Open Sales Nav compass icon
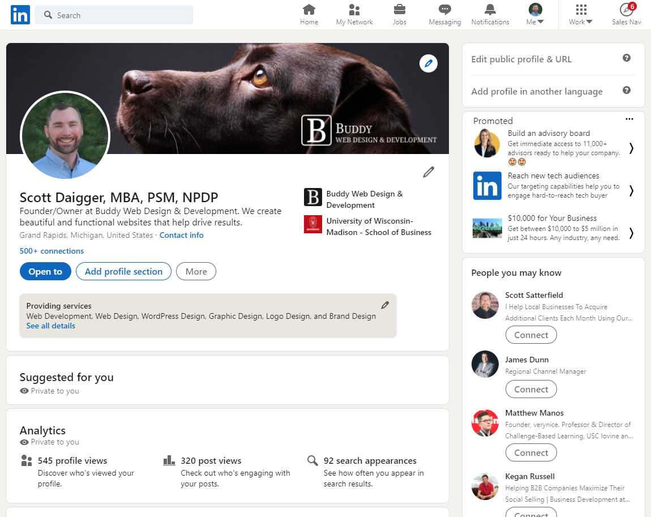The height and width of the screenshot is (517, 651). coord(627,9)
